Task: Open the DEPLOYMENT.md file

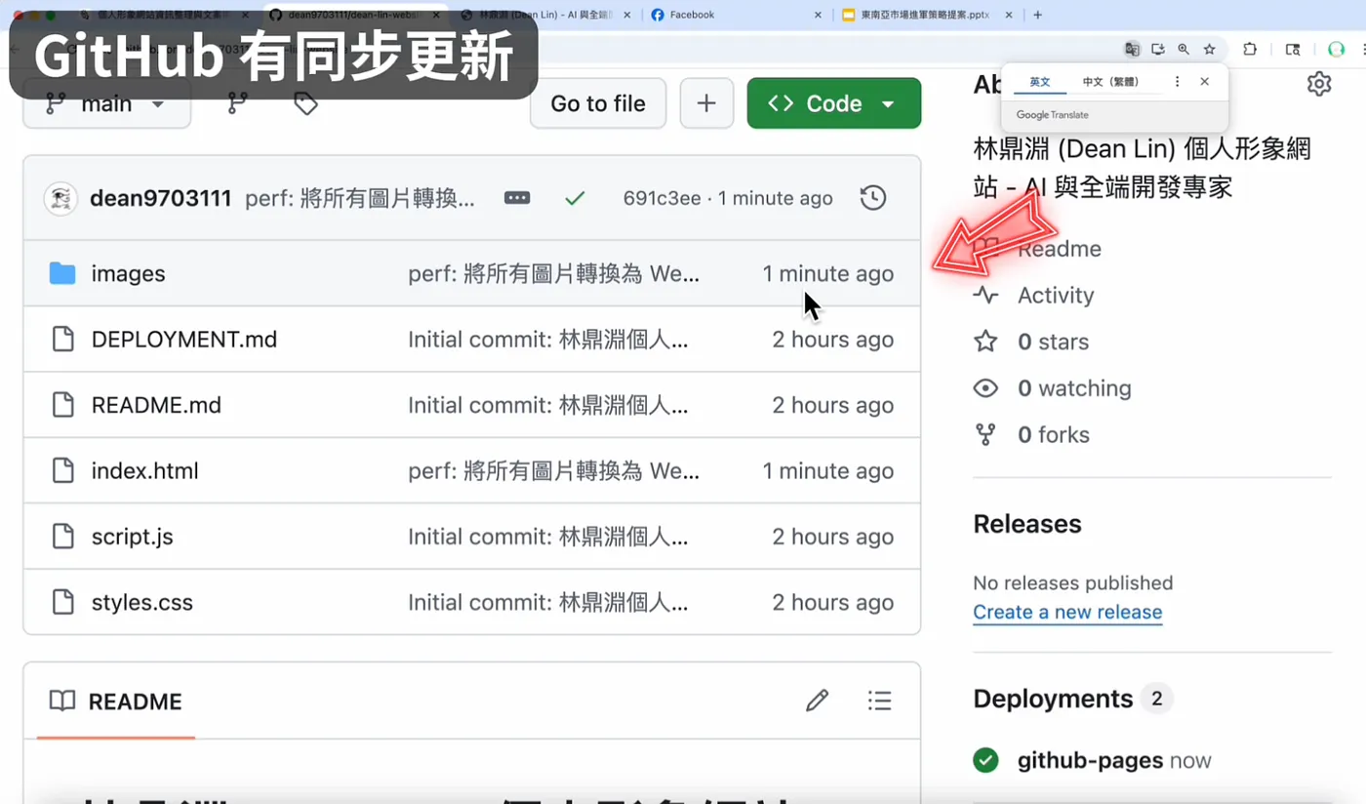Action: coord(184,340)
